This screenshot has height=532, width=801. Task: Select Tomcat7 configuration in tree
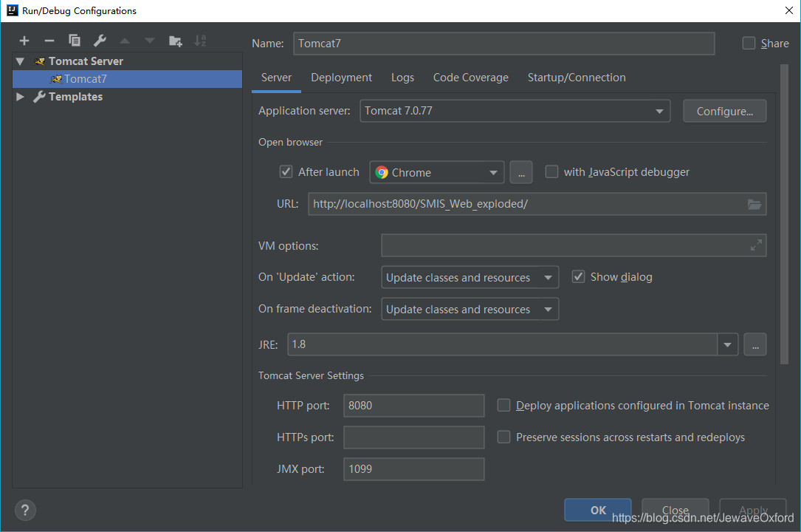127,79
